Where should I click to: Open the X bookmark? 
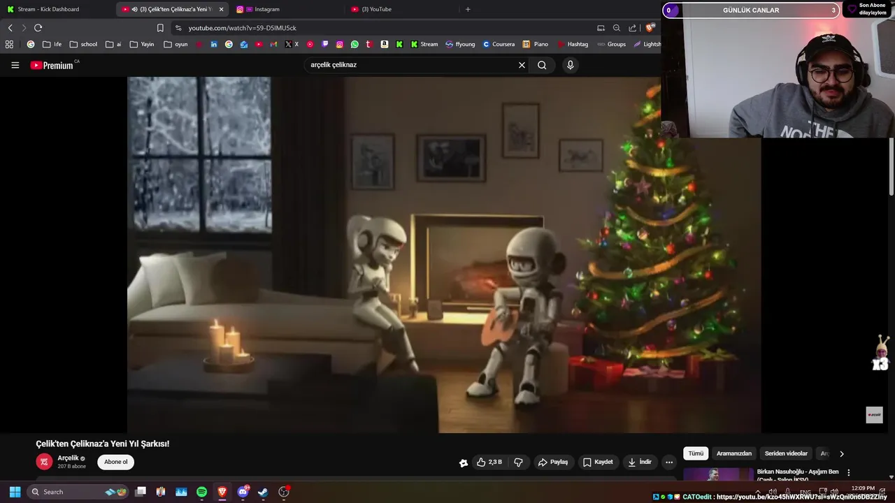pyautogui.click(x=292, y=44)
